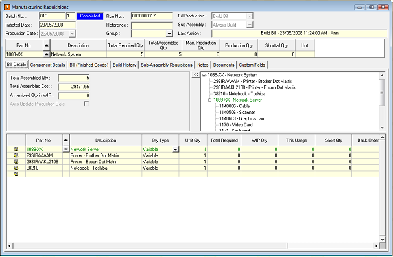The height and width of the screenshot is (257, 393).
Task: Click the Total Assembled Cost field
Action: [x=74, y=87]
